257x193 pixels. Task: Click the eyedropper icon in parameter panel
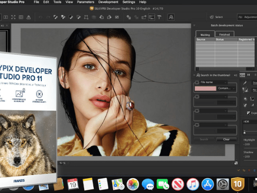coord(245,83)
